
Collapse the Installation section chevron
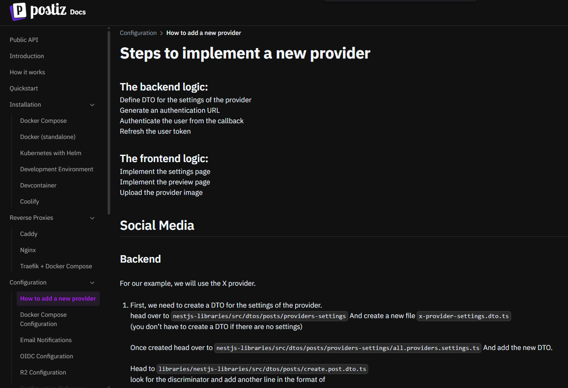click(x=92, y=105)
